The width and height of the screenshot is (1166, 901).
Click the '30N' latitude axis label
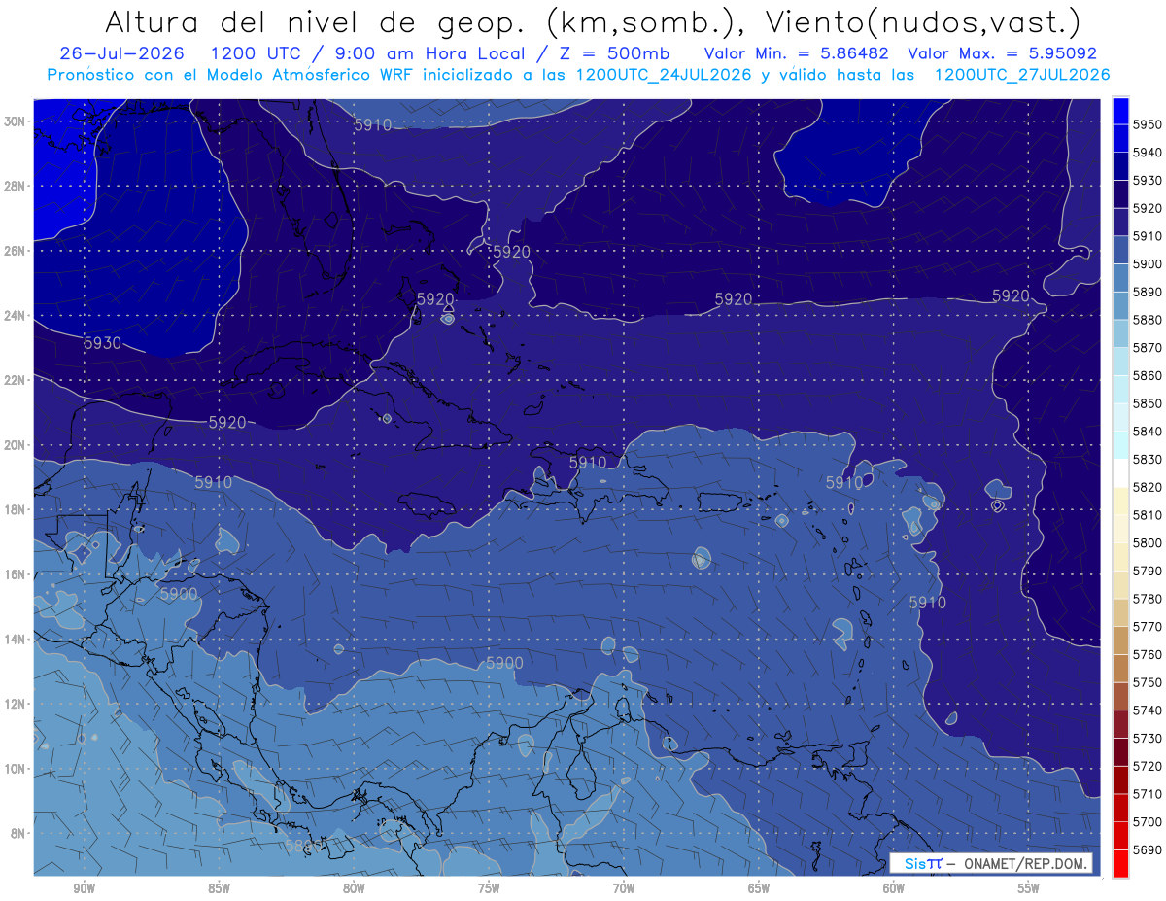coord(16,121)
